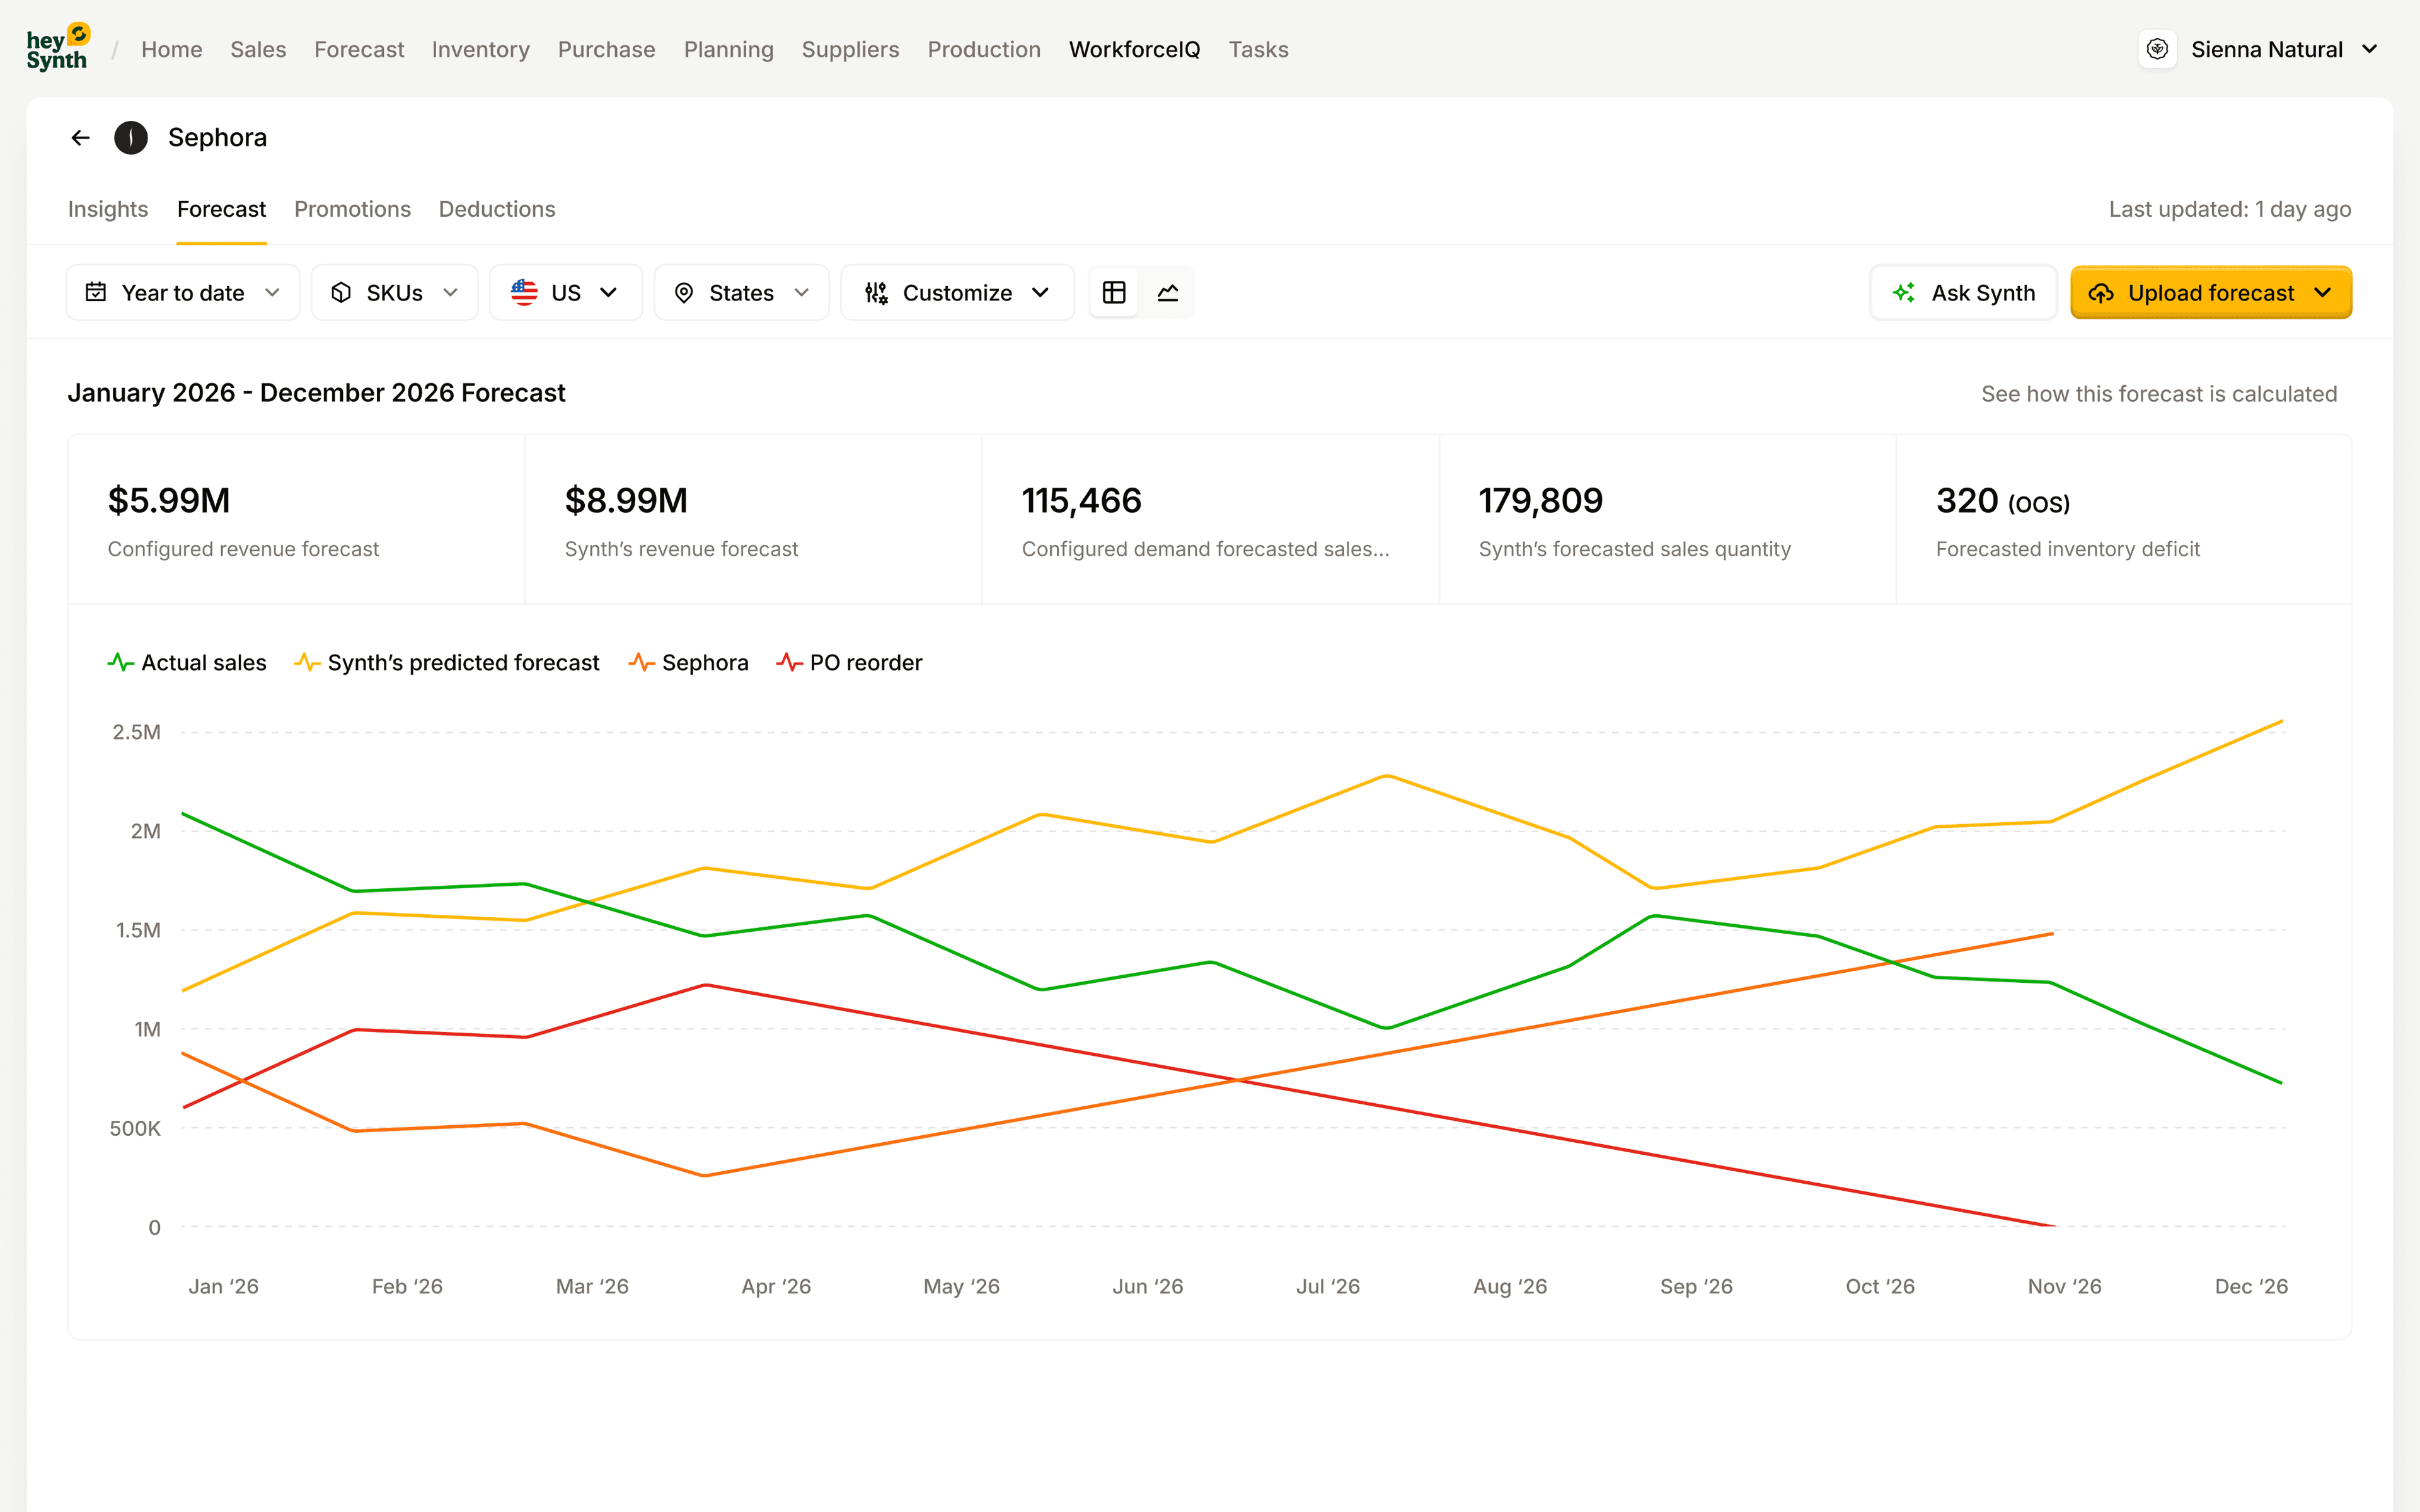Image resolution: width=2420 pixels, height=1512 pixels.
Task: Open the Customize dropdown menu
Action: (957, 292)
